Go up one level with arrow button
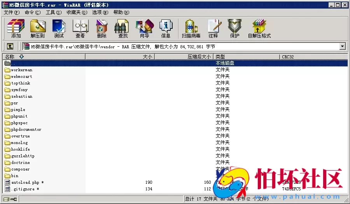The height and width of the screenshot is (204, 350). [x=10, y=46]
